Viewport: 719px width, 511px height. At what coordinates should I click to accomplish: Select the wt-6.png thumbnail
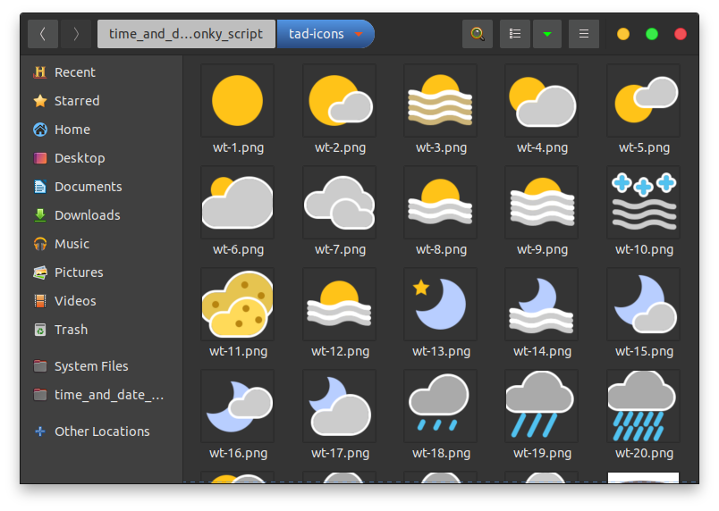[238, 203]
